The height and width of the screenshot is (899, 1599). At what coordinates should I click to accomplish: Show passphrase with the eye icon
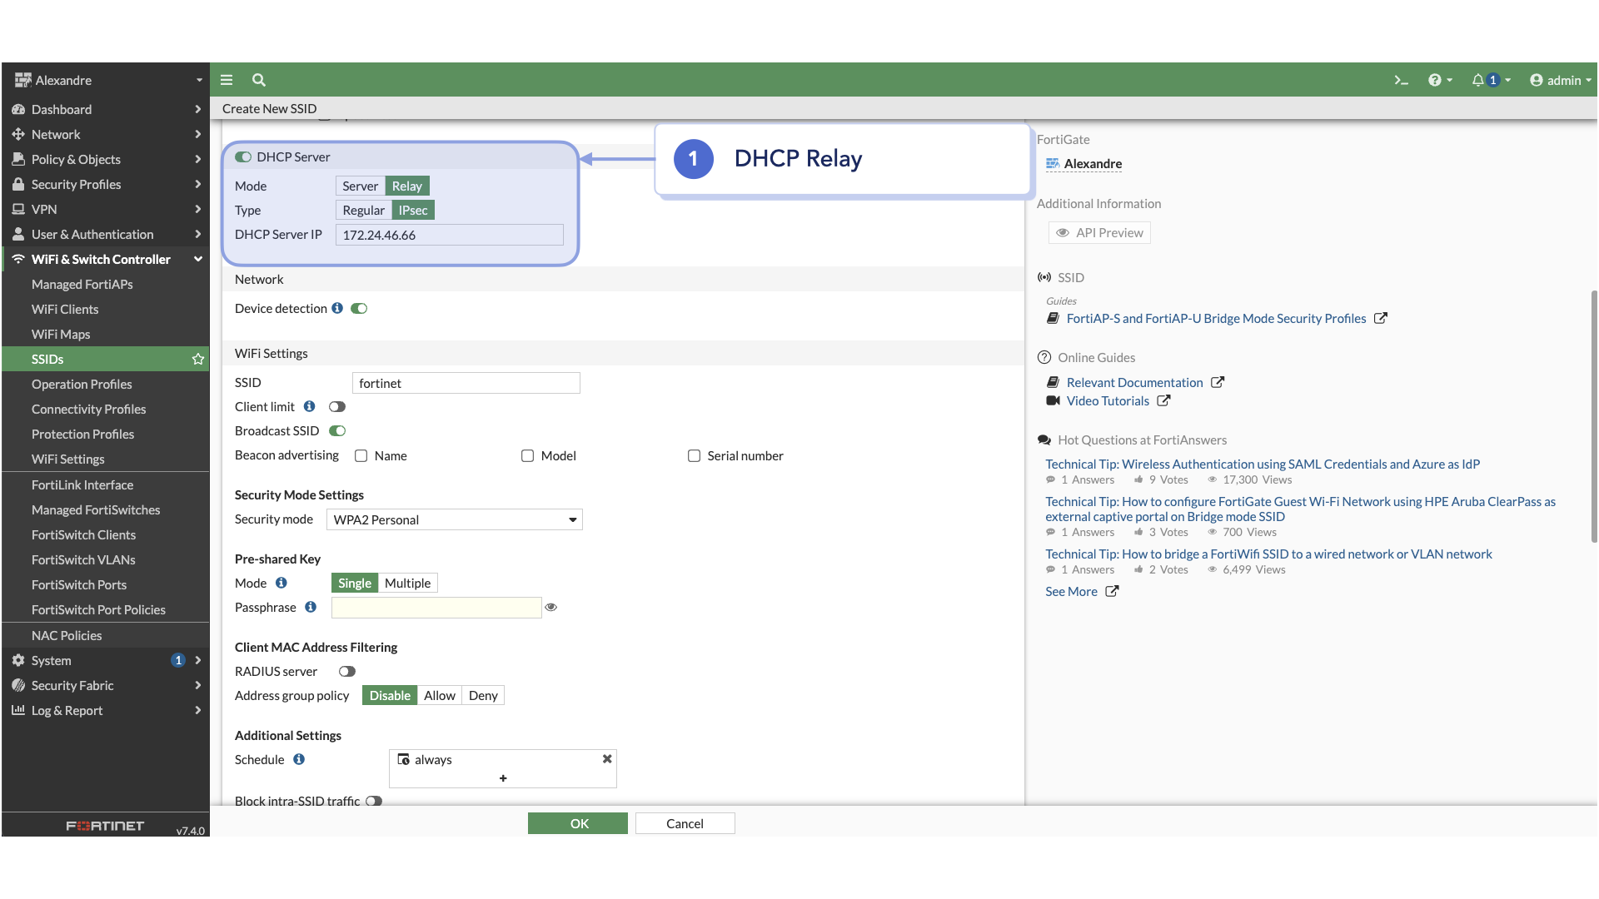point(550,608)
